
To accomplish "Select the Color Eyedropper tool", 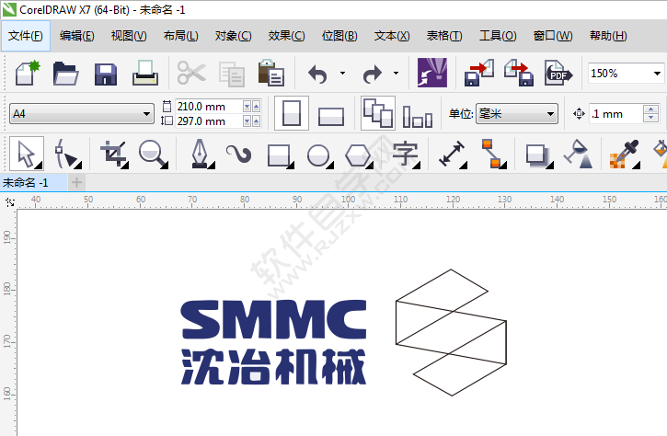I will click(x=625, y=154).
